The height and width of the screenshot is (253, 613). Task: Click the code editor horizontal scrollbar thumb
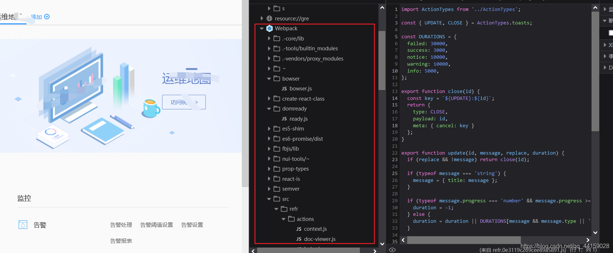click(x=464, y=240)
